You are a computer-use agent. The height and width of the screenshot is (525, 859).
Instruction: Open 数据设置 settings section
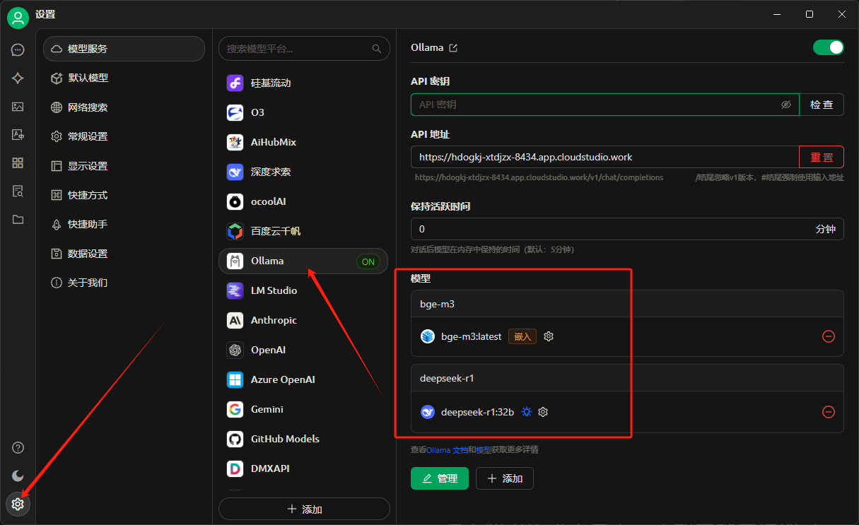tap(124, 254)
